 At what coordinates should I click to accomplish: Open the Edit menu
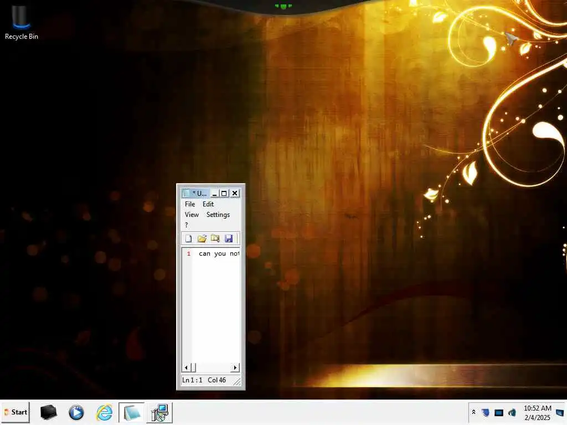pyautogui.click(x=208, y=204)
